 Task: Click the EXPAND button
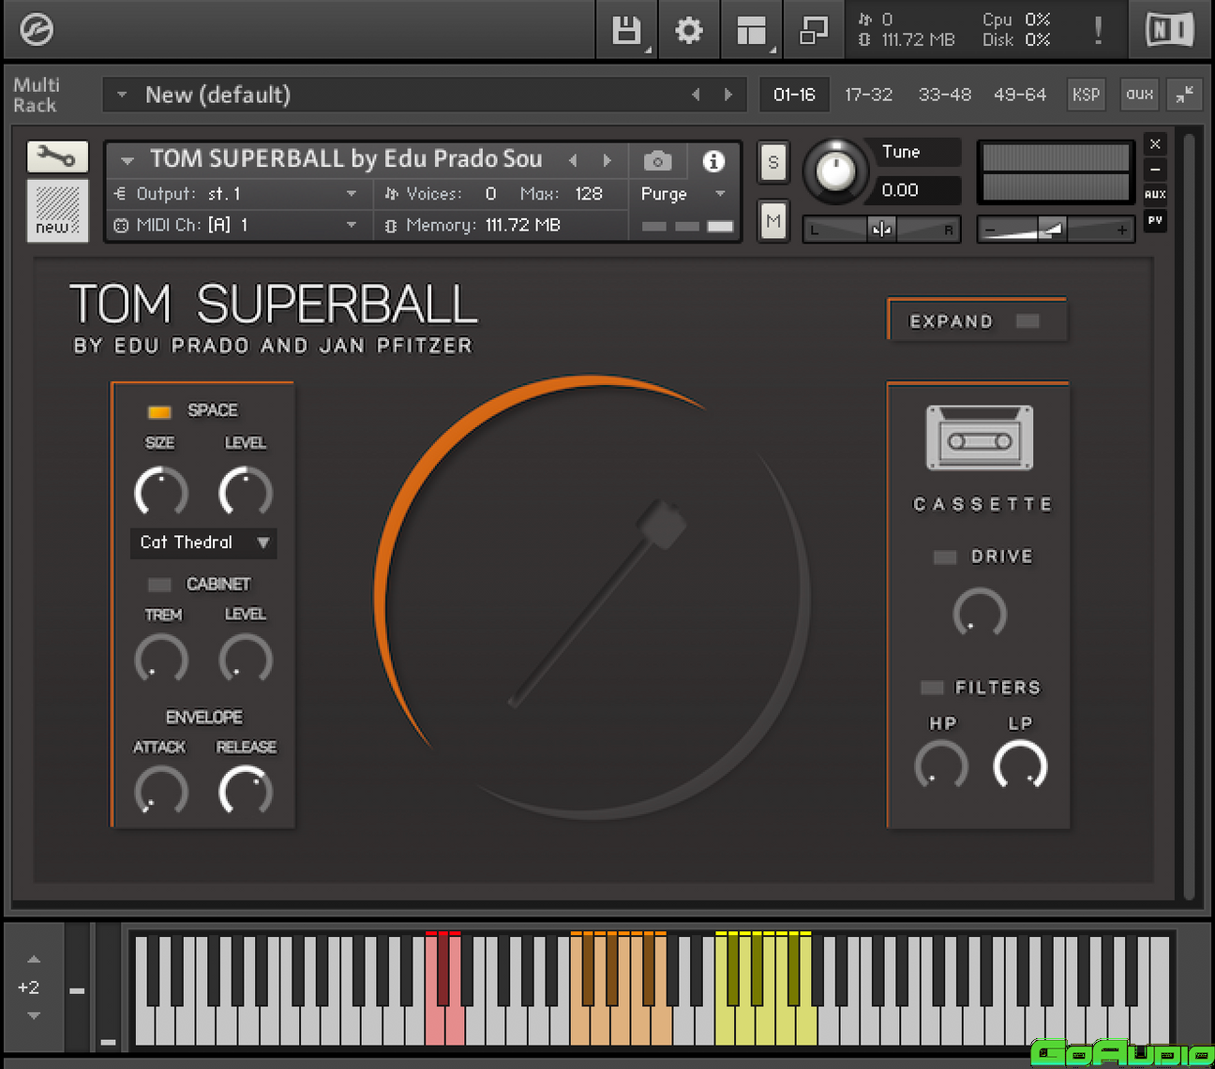click(976, 321)
